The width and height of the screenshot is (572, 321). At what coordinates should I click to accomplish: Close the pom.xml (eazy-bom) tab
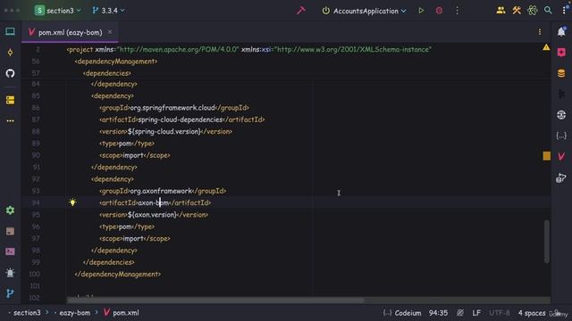pos(110,32)
